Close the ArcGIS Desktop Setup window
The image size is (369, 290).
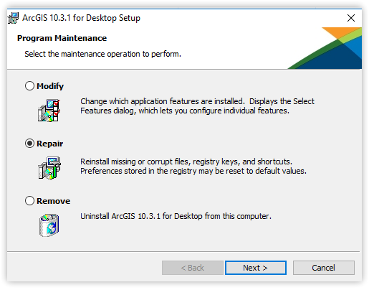pos(351,18)
